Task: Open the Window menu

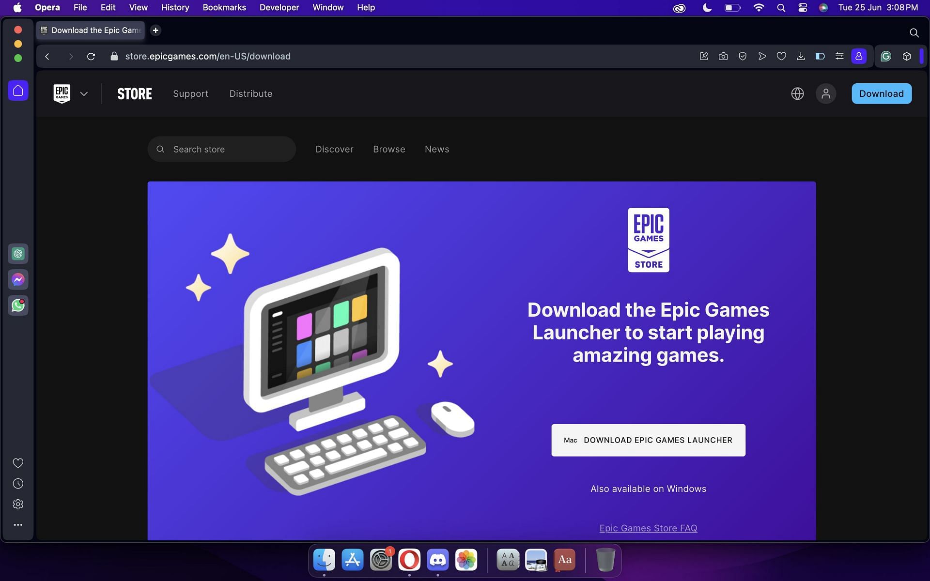Action: 328,7
